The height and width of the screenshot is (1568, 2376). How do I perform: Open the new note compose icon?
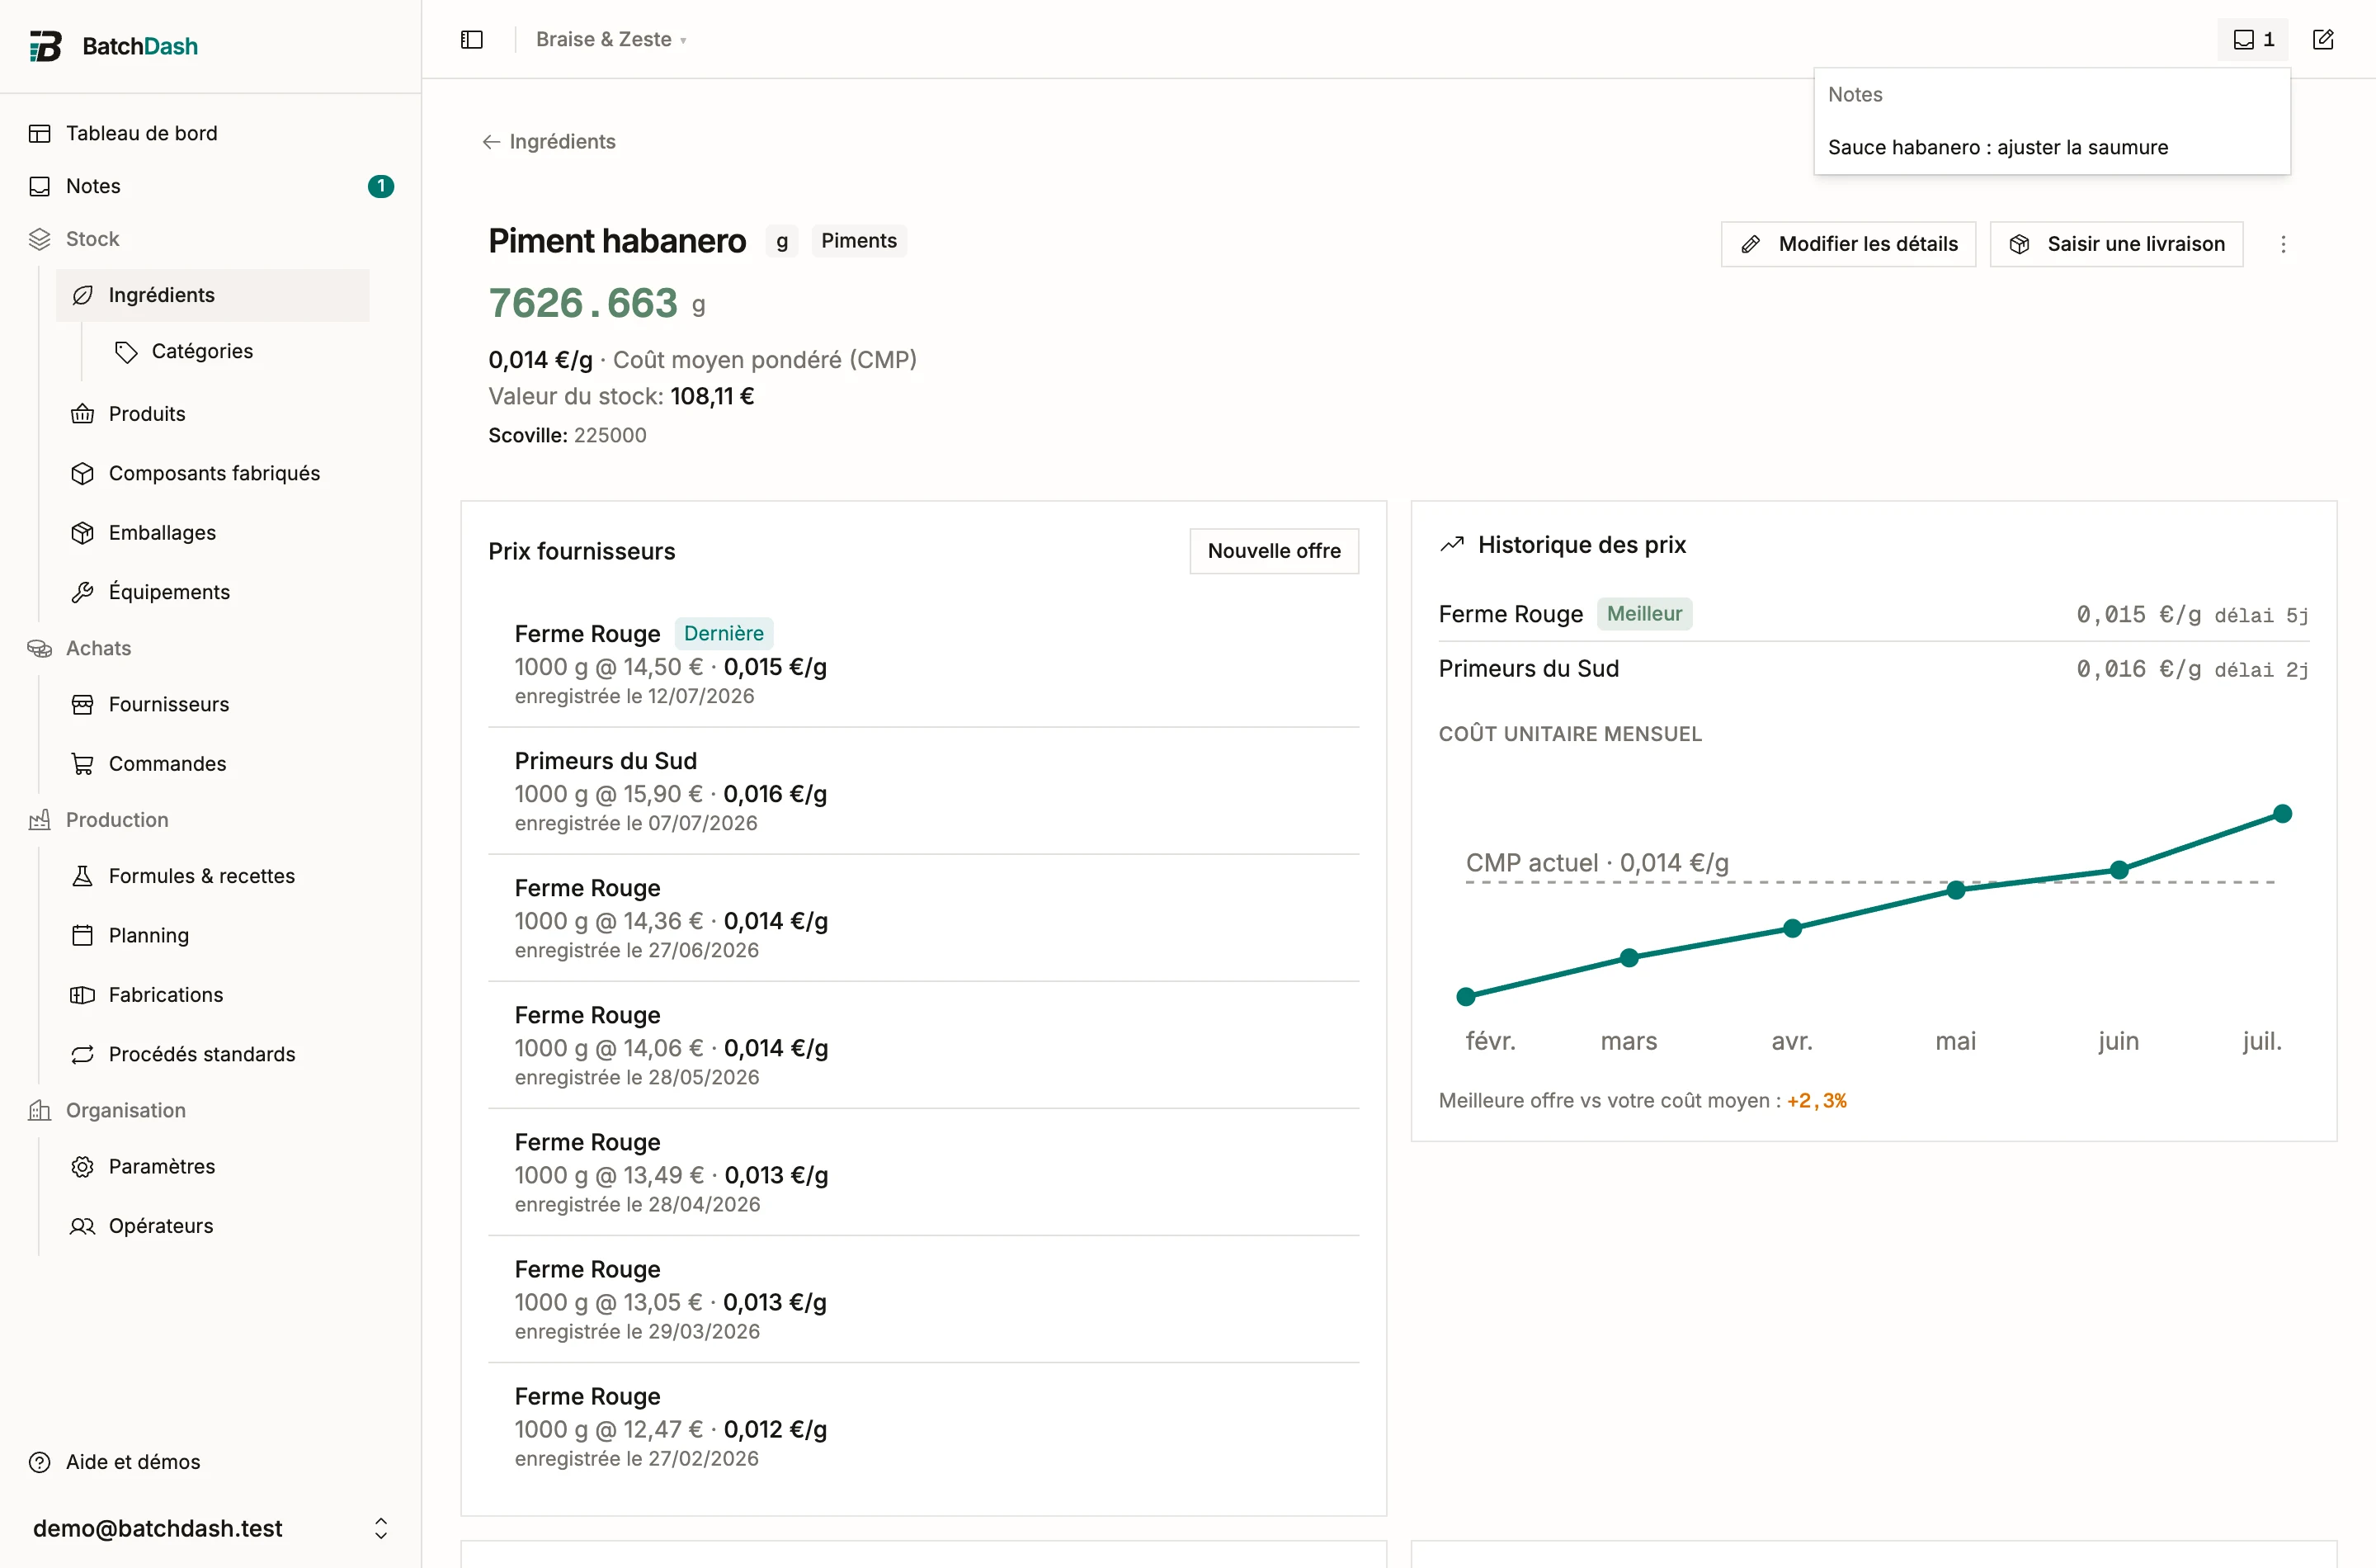2323,39
